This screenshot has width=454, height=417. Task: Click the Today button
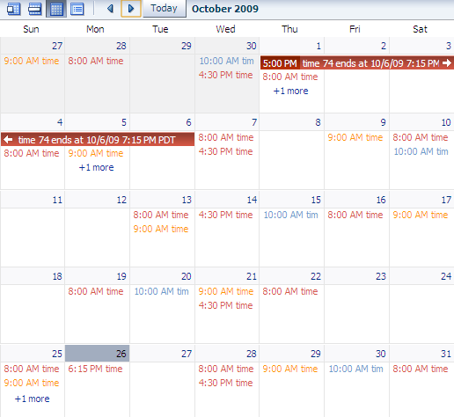coord(165,8)
